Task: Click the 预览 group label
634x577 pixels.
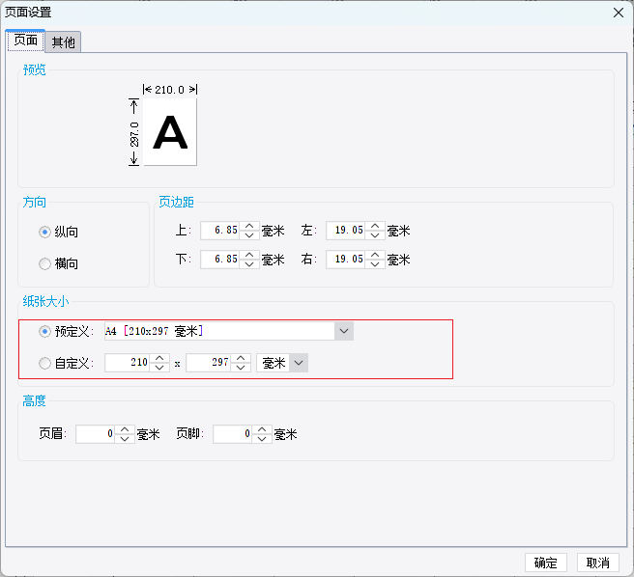Action: [x=34, y=69]
